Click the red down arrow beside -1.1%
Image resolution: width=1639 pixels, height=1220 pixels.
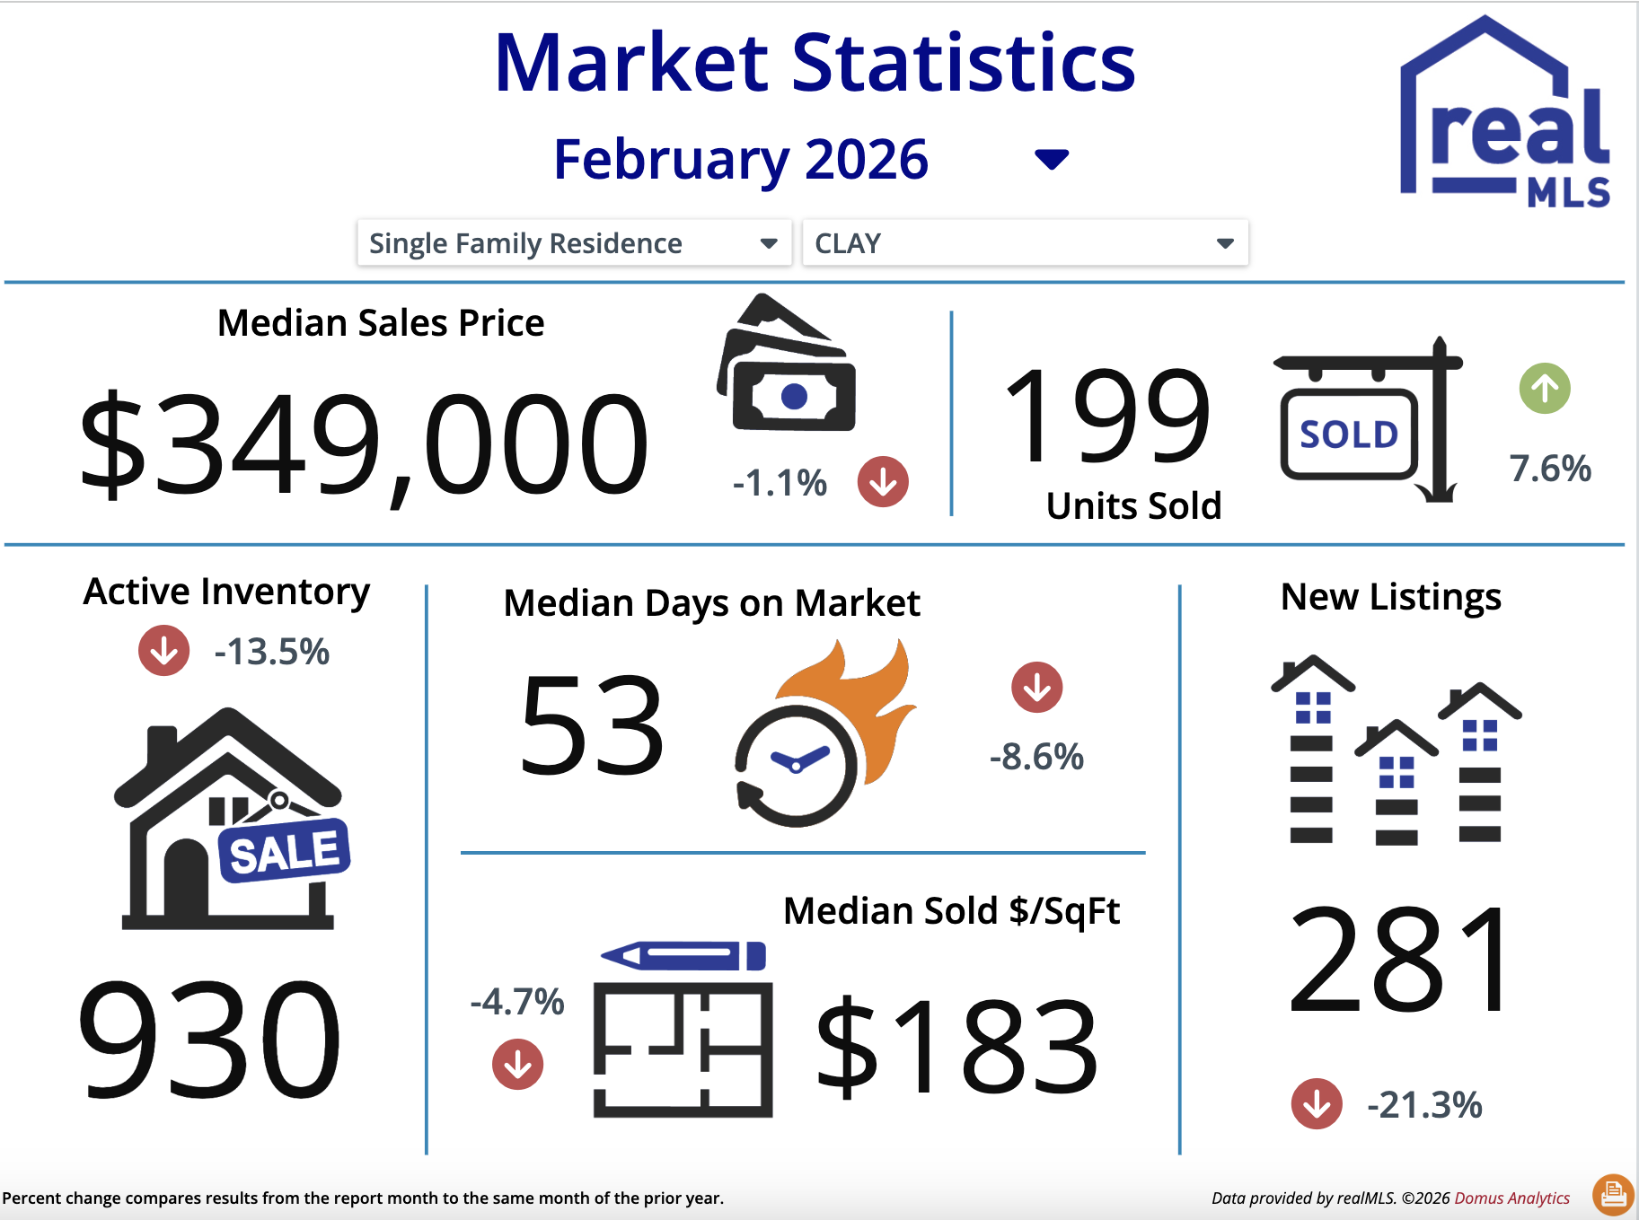(x=883, y=482)
